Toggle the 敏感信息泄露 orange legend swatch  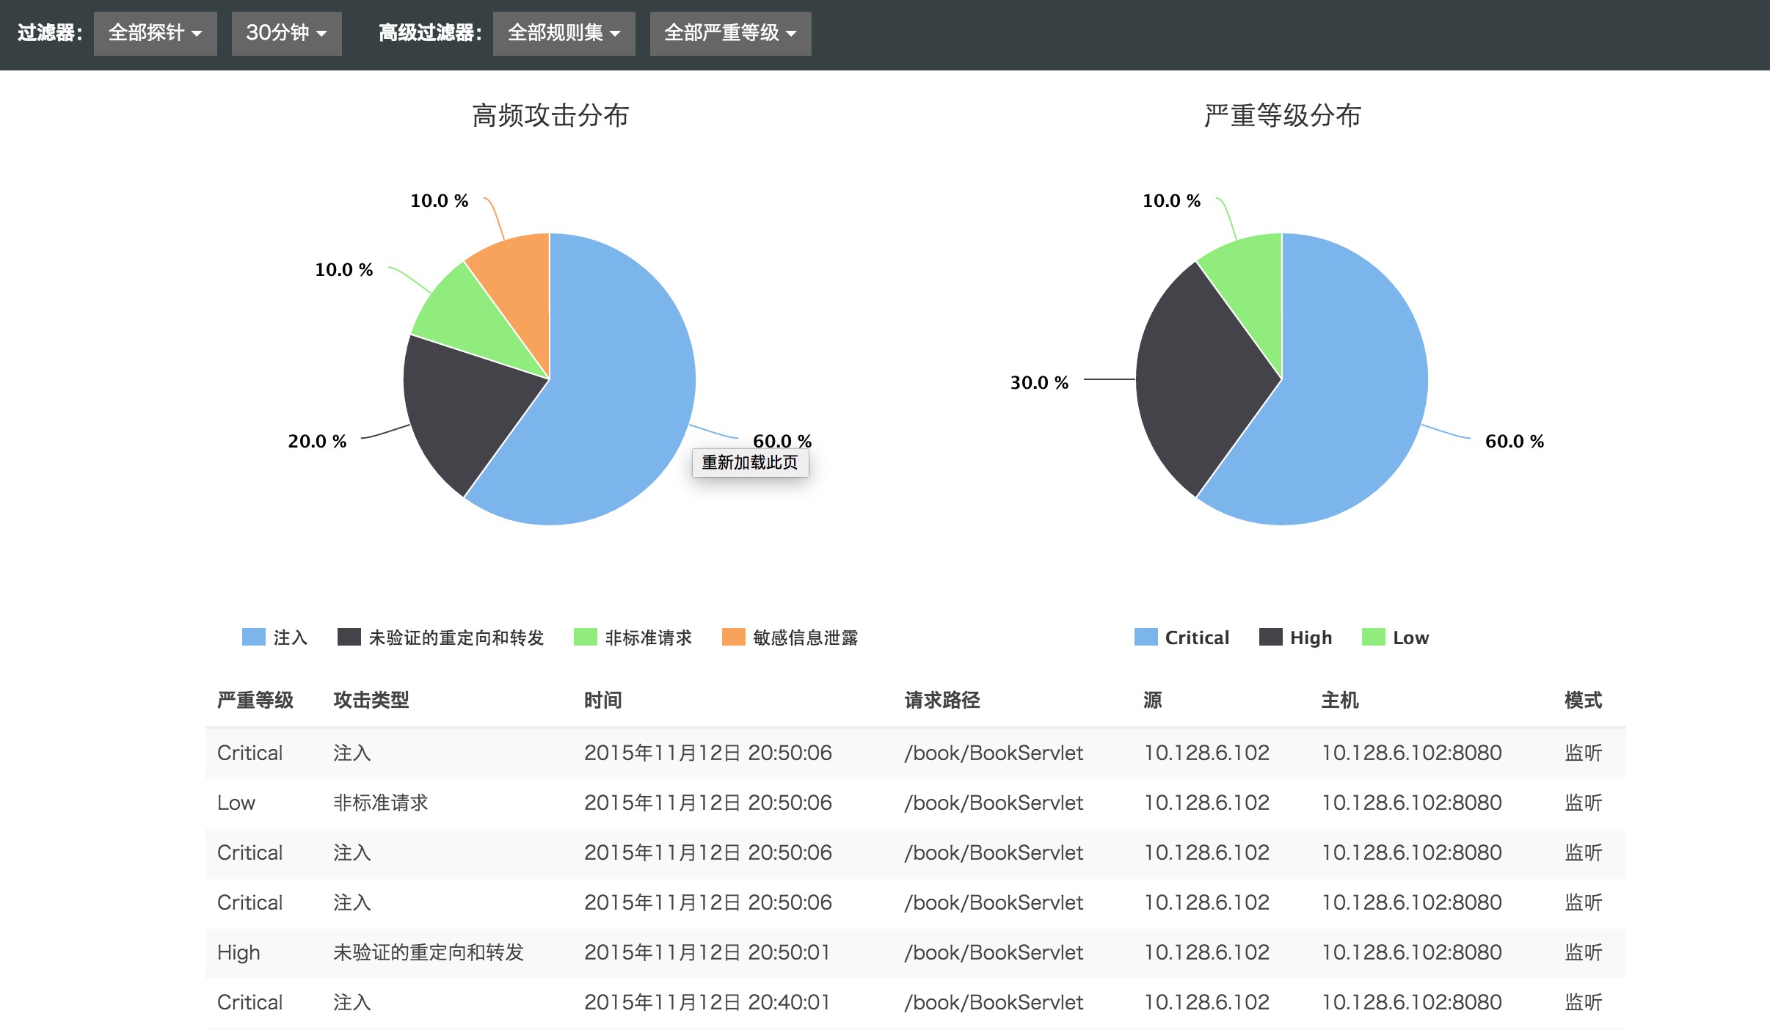pyautogui.click(x=733, y=637)
